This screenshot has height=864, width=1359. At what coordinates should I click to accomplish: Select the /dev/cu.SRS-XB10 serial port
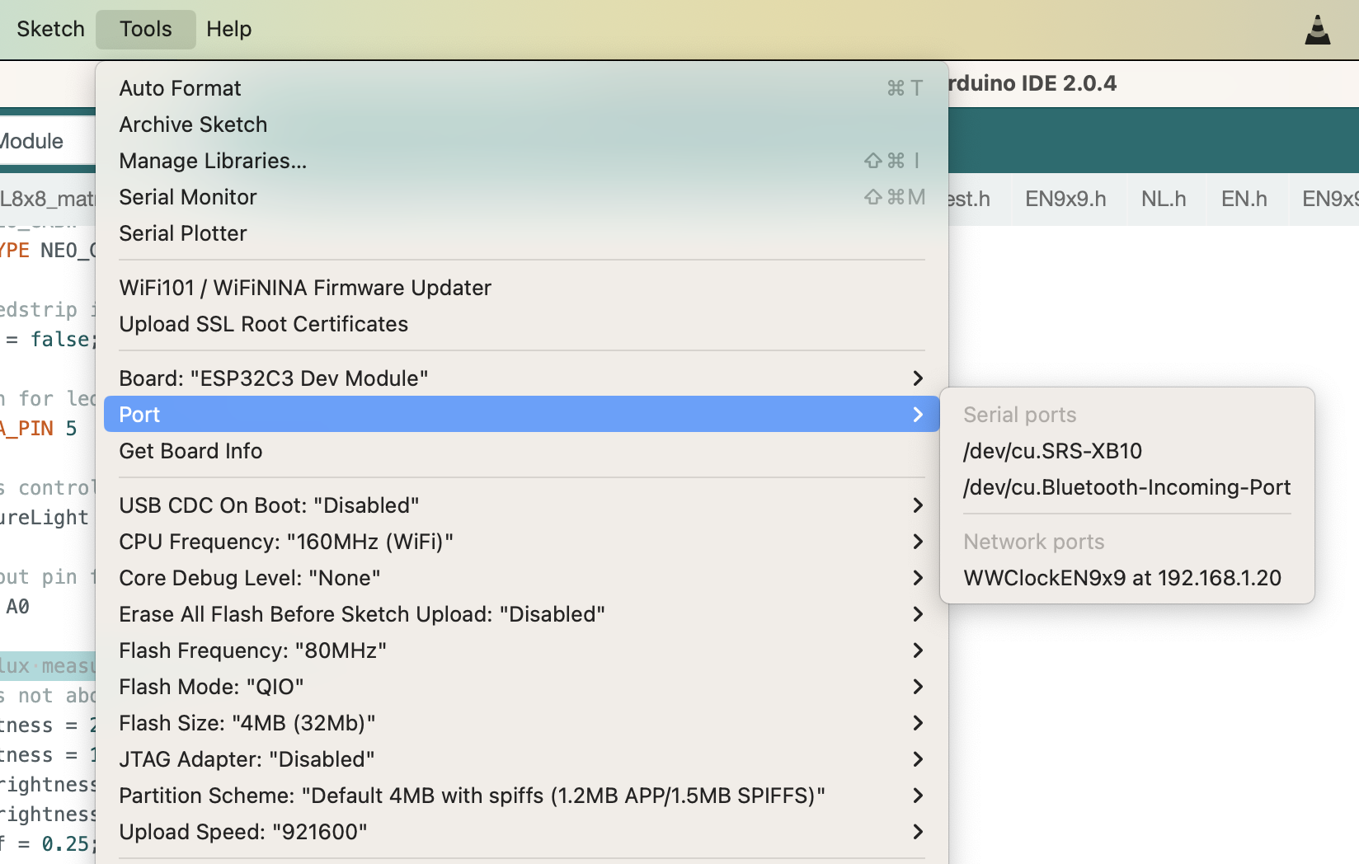click(x=1052, y=451)
